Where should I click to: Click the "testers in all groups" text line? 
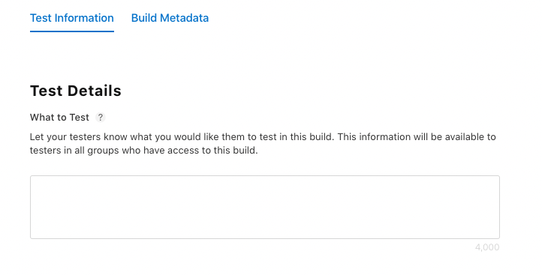[x=144, y=151]
